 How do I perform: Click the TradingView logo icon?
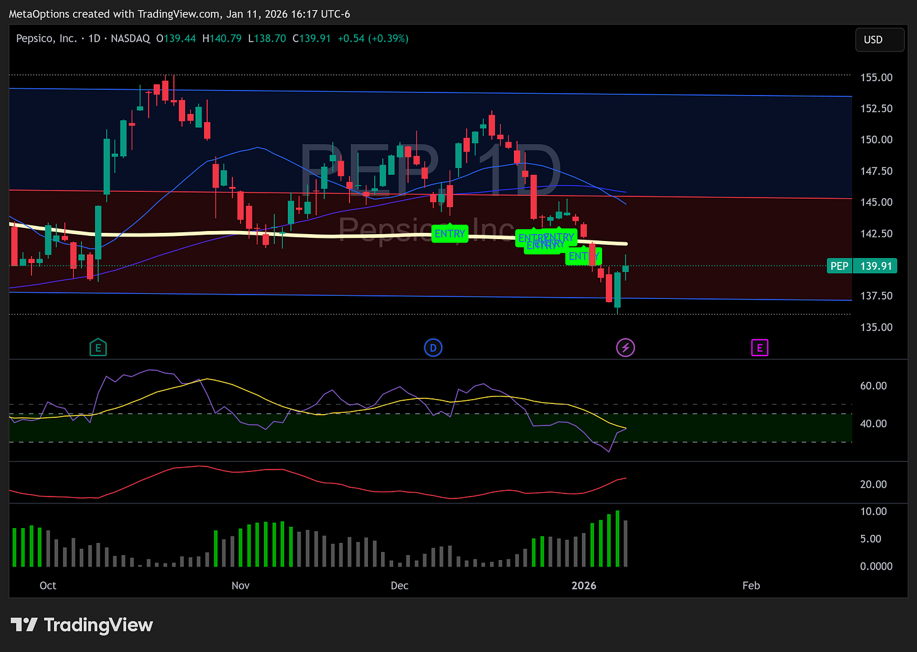(x=25, y=625)
